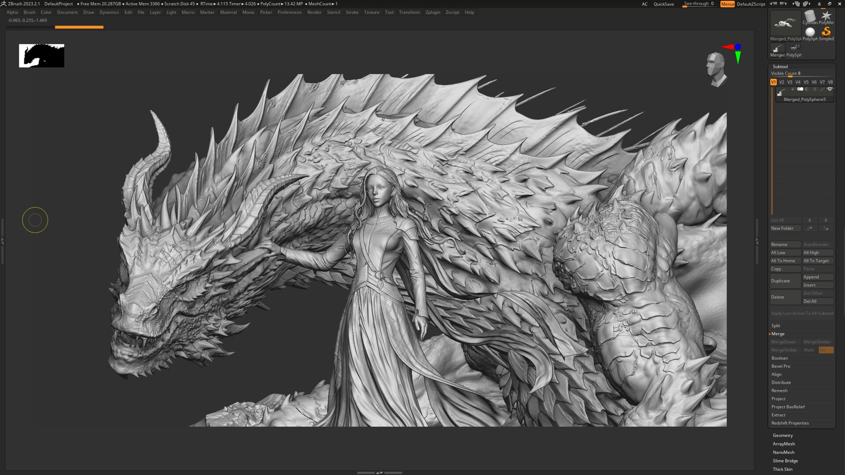Image resolution: width=845 pixels, height=475 pixels.
Task: Adjust the Visible Count slider
Action: 790,76
